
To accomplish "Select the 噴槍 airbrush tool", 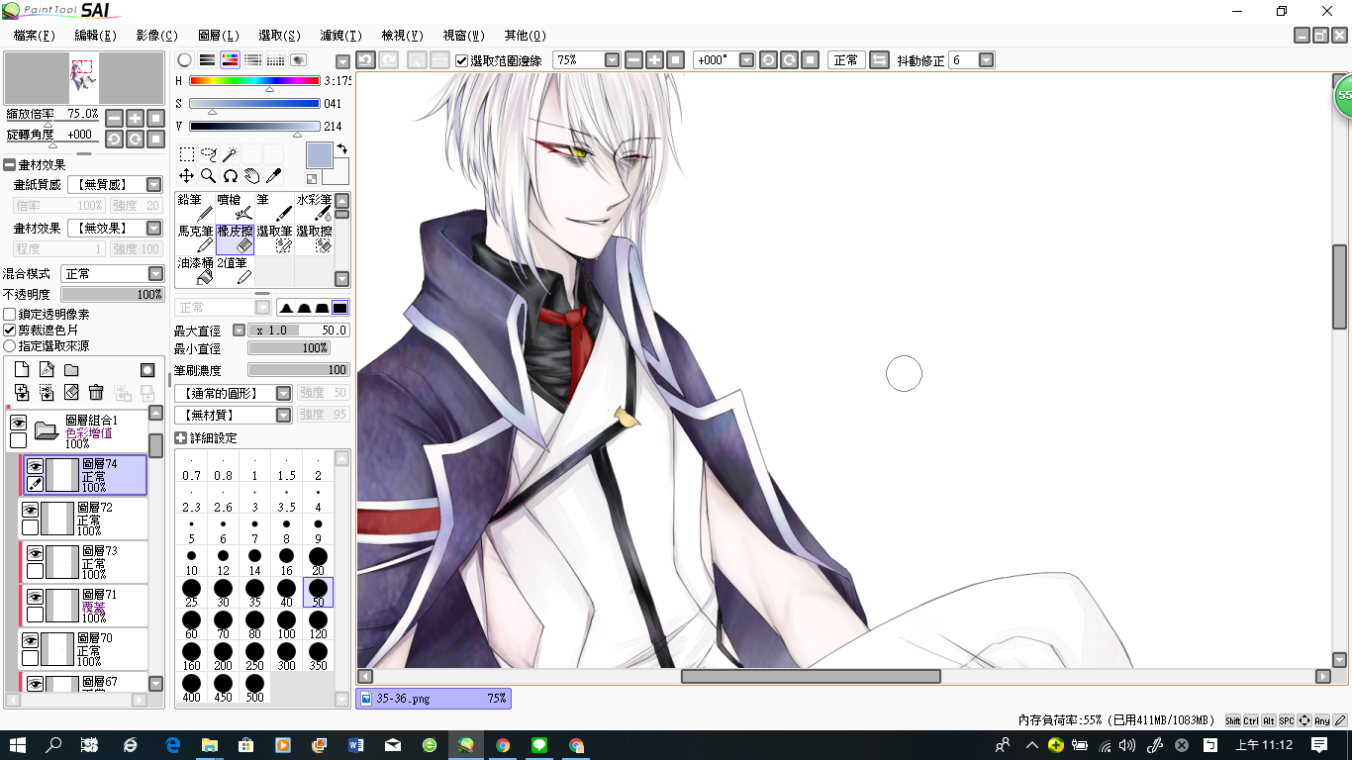I will pyautogui.click(x=235, y=207).
